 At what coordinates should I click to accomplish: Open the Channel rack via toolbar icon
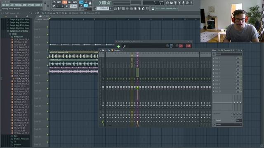(123, 8)
